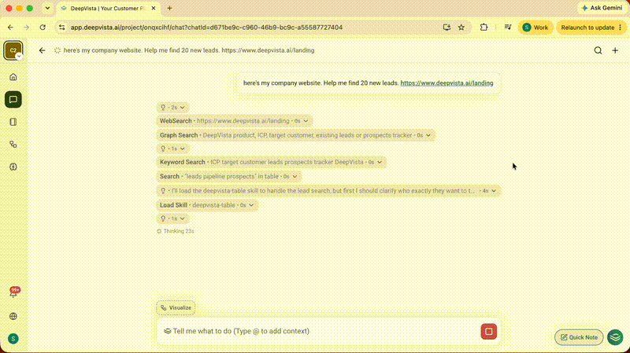This screenshot has width=630, height=353.
Task: Search within chat using magnifier icon
Action: (598, 50)
